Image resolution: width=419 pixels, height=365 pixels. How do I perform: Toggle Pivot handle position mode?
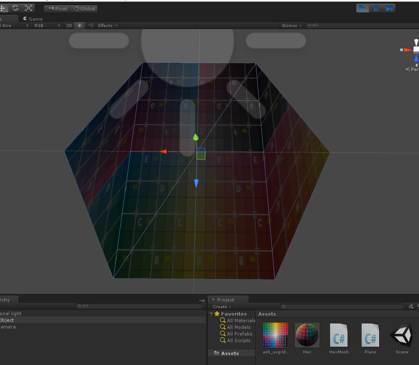pyautogui.click(x=57, y=8)
